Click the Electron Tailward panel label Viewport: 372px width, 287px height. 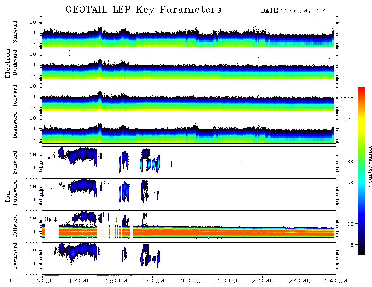pos(15,96)
